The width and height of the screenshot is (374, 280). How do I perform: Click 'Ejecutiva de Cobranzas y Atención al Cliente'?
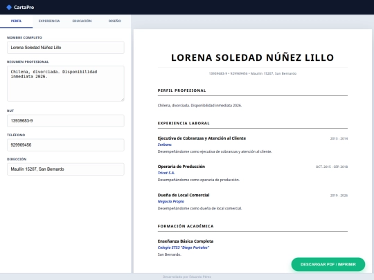202,138
